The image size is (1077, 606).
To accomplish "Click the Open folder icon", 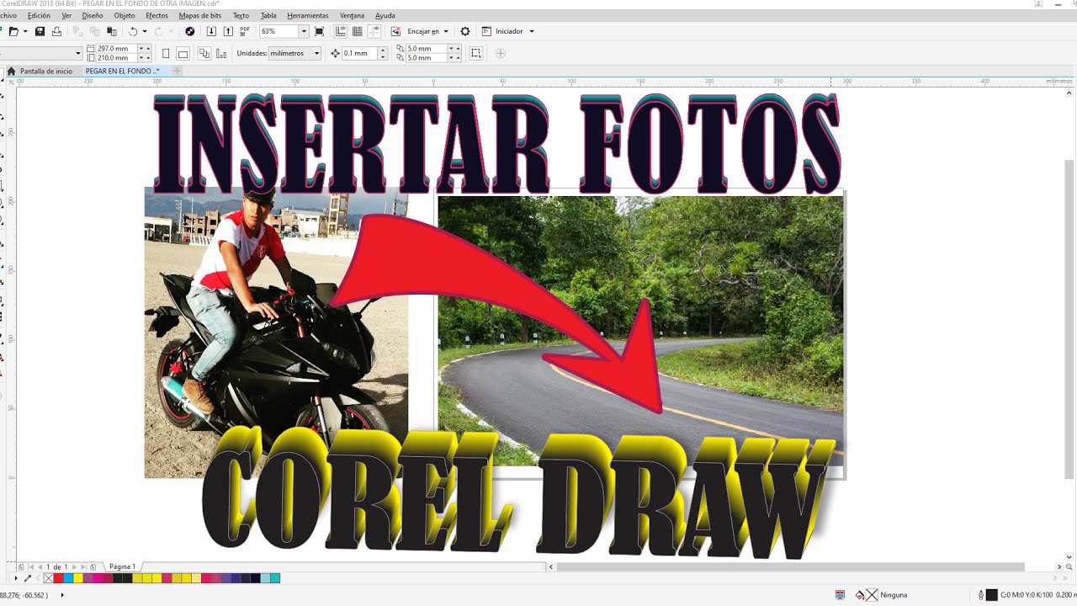I will pos(13,31).
